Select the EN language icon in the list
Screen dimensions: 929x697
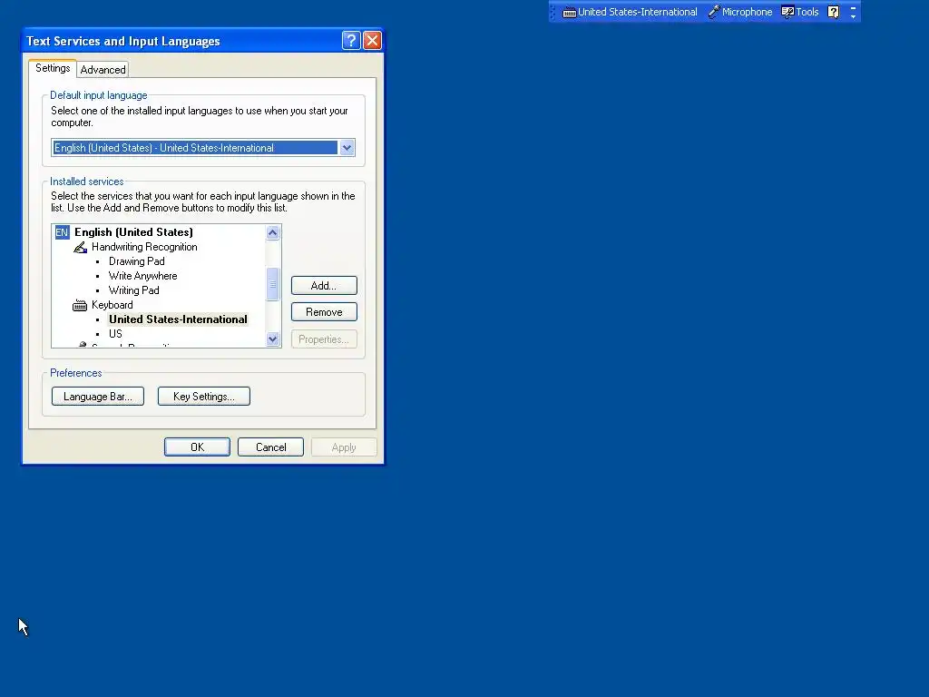[x=63, y=232]
